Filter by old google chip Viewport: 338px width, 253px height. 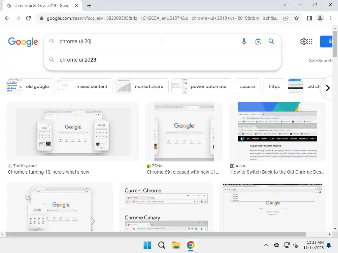point(30,86)
